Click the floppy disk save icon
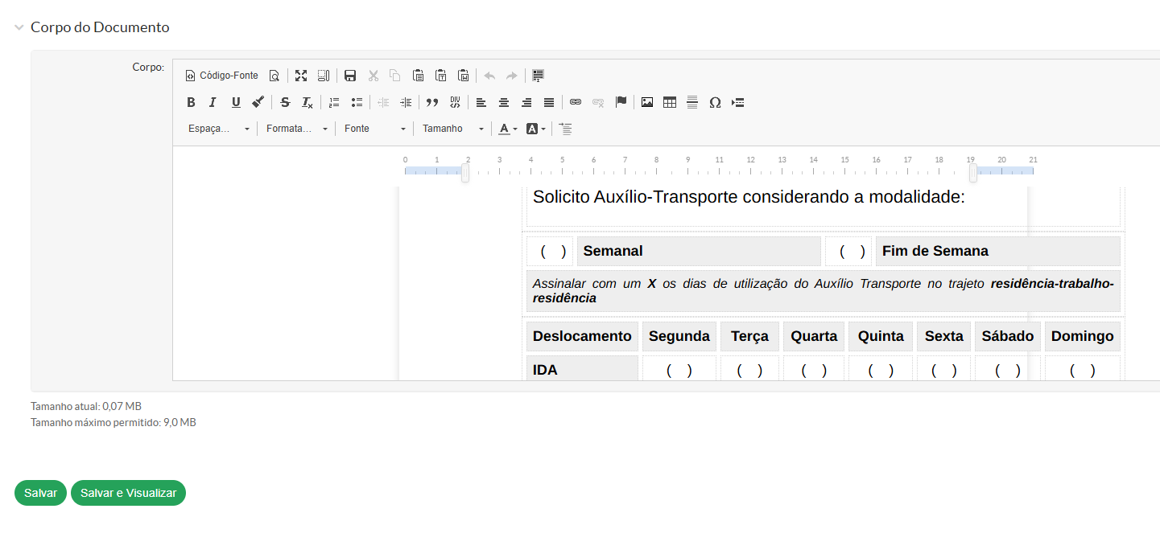 click(350, 76)
